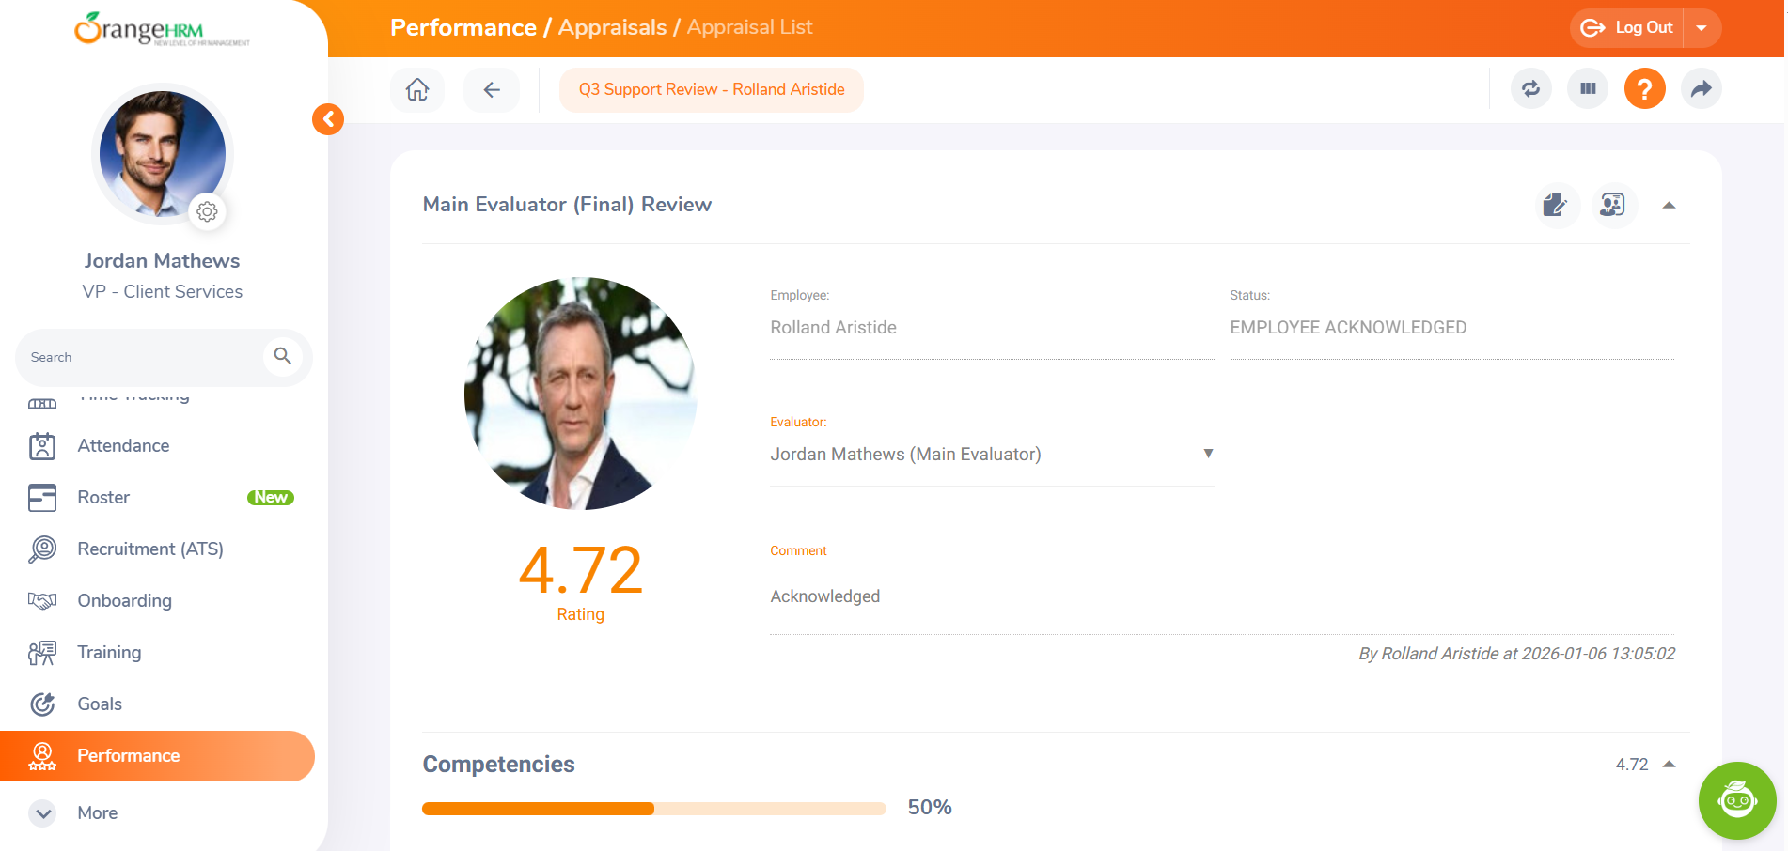
Task: Click the sidebar Search field
Action: (141, 357)
